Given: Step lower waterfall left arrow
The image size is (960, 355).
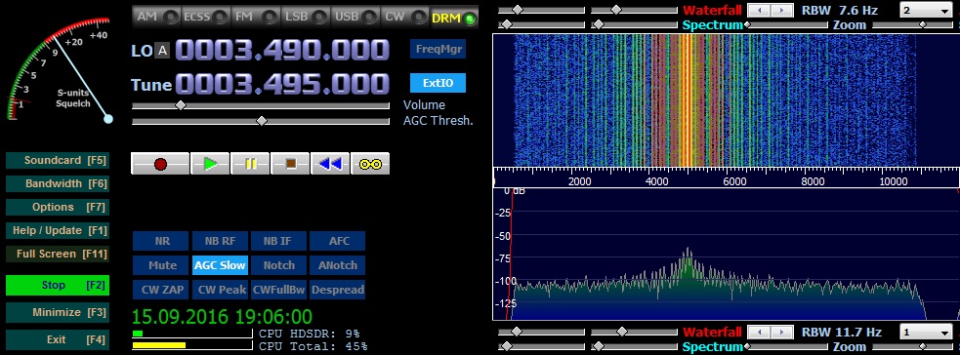Looking at the screenshot, I should pos(760,333).
